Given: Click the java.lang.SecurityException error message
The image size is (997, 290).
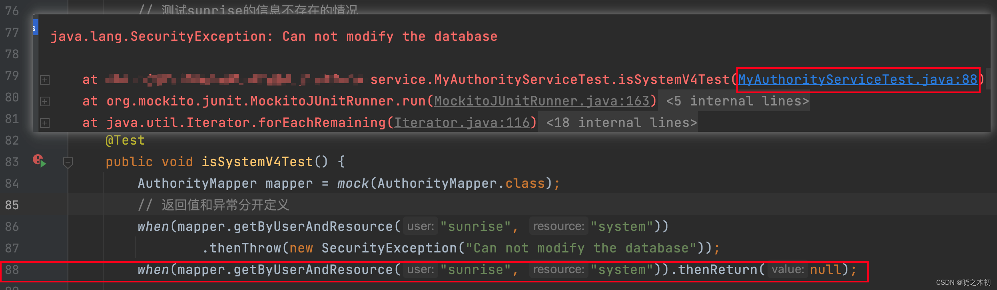Looking at the screenshot, I should click(274, 36).
